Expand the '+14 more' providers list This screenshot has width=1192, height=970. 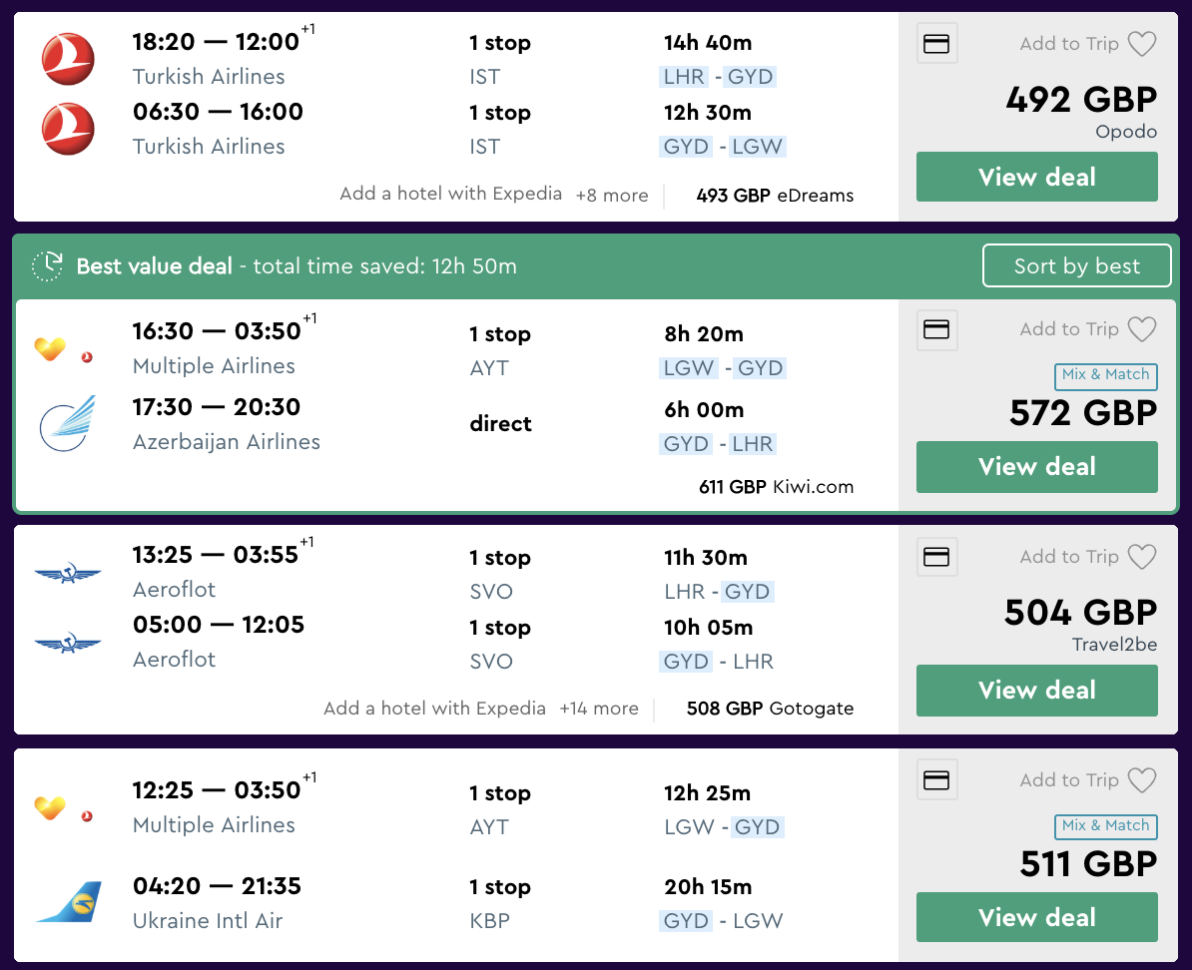pyautogui.click(x=599, y=709)
